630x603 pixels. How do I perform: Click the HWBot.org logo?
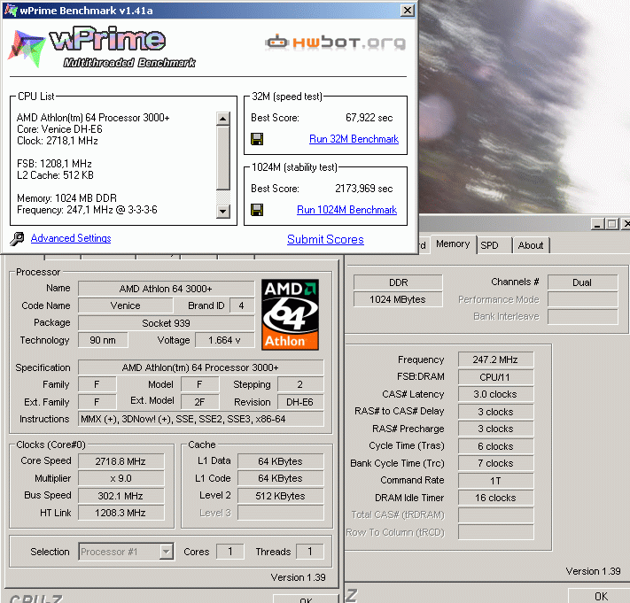[x=336, y=42]
